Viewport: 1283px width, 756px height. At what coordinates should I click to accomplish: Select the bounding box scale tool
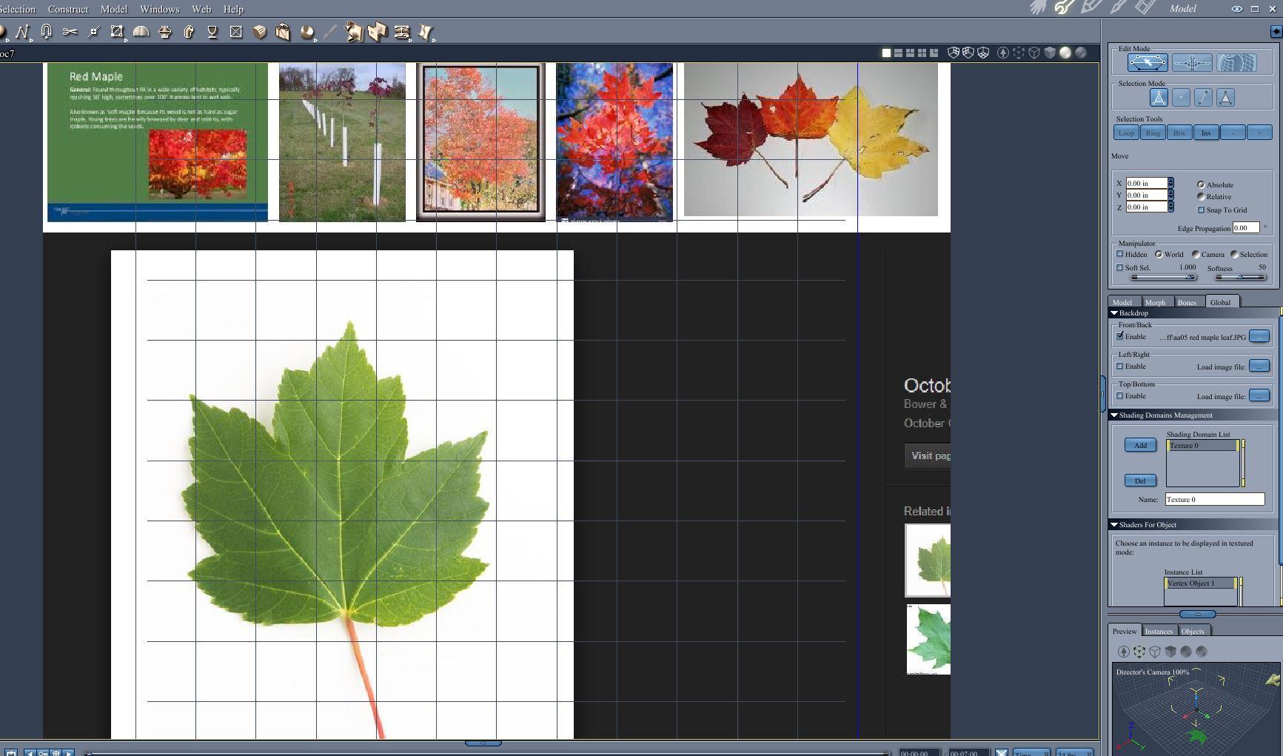tap(117, 32)
